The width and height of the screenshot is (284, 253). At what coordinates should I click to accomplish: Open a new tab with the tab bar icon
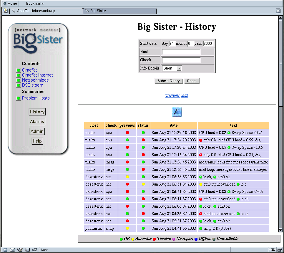point(5,11)
